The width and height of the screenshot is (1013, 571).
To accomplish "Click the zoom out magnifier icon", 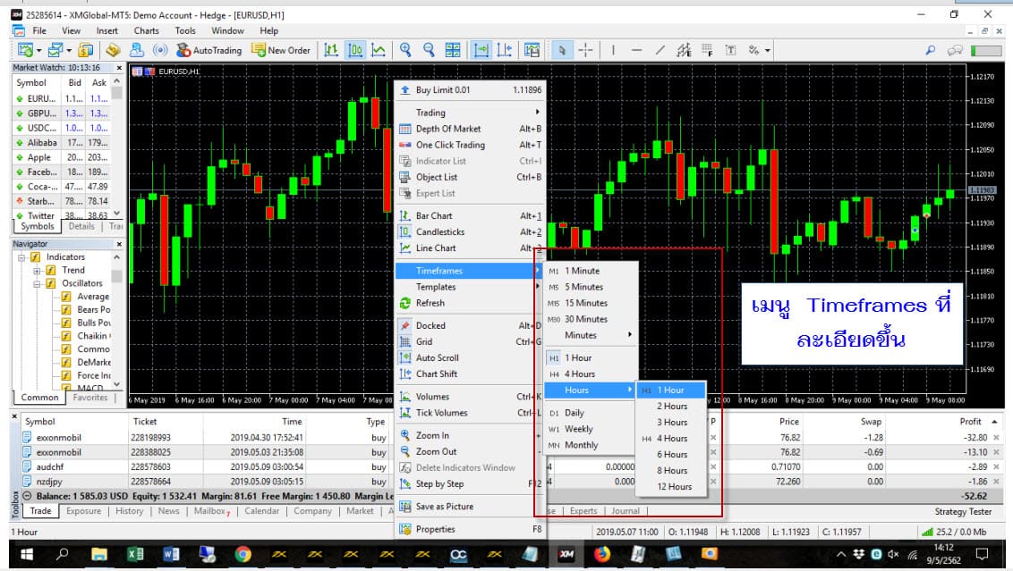I will (429, 50).
